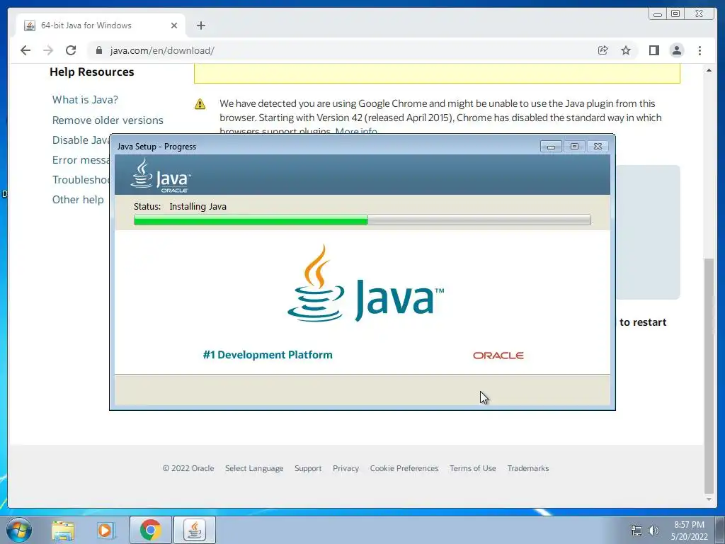725x544 pixels.
Task: Close the 64-bit Java for Windows tab
Action: [x=174, y=25]
